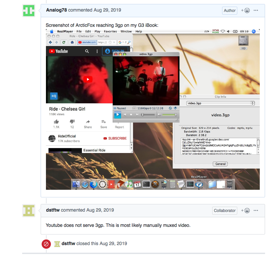The height and width of the screenshot is (257, 271).
Task: Save the video to a playlist
Action: pos(103,124)
